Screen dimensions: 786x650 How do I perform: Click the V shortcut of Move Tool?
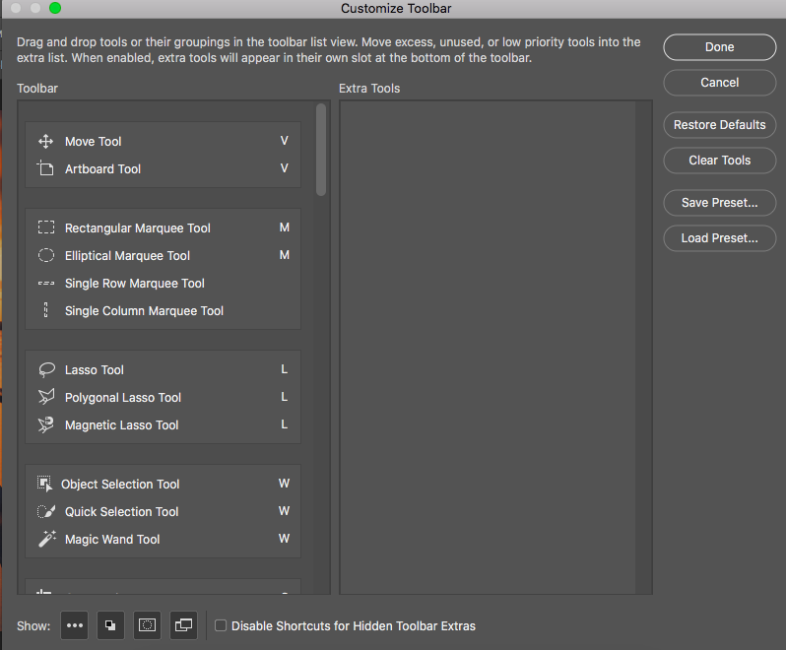point(285,141)
